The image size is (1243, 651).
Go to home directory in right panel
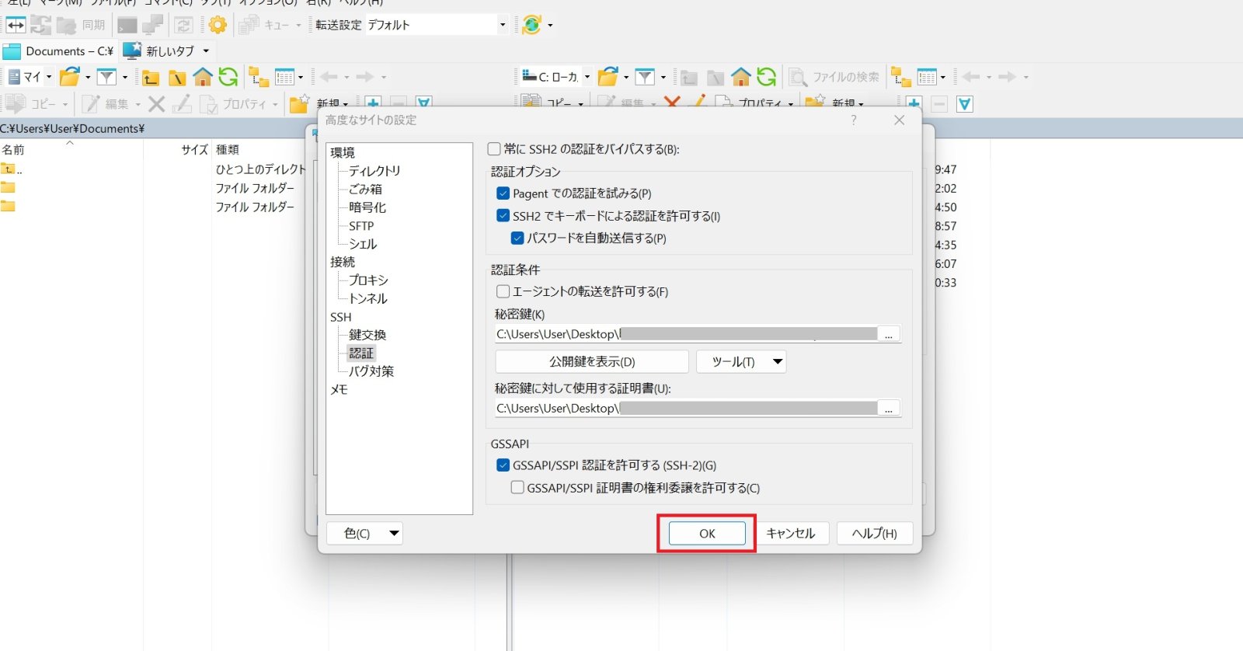741,77
